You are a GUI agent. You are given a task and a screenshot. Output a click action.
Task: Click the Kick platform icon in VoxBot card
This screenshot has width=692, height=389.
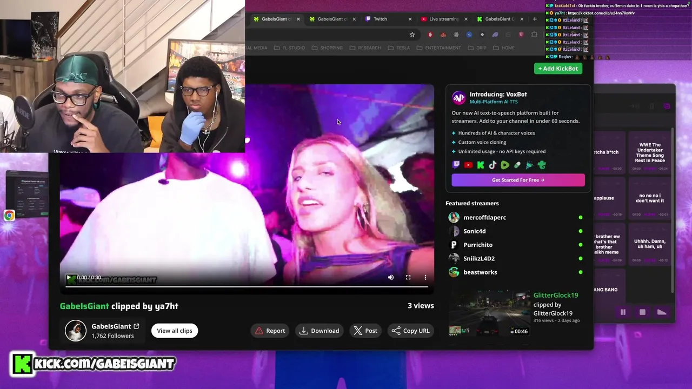coord(481,165)
